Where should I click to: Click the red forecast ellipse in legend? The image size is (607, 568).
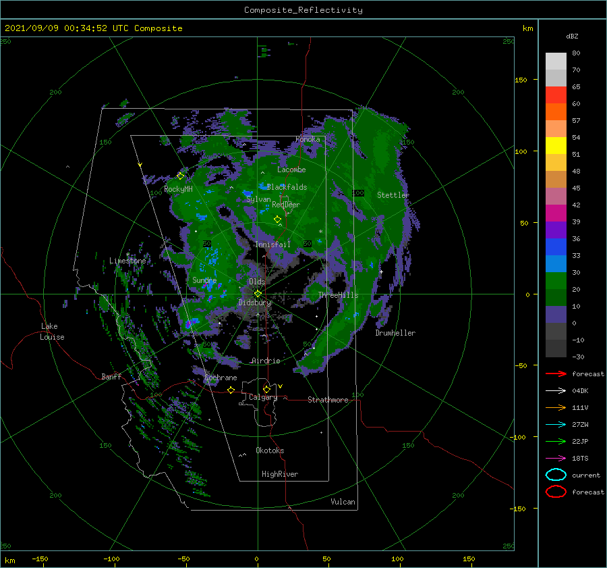click(556, 492)
